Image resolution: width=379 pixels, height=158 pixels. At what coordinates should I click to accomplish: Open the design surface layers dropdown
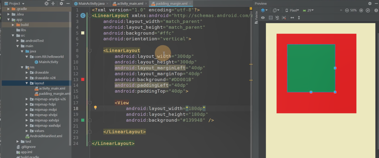click(264, 10)
